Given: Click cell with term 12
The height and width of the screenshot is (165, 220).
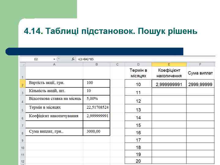Looking at the screenshot, I should click(138, 100).
